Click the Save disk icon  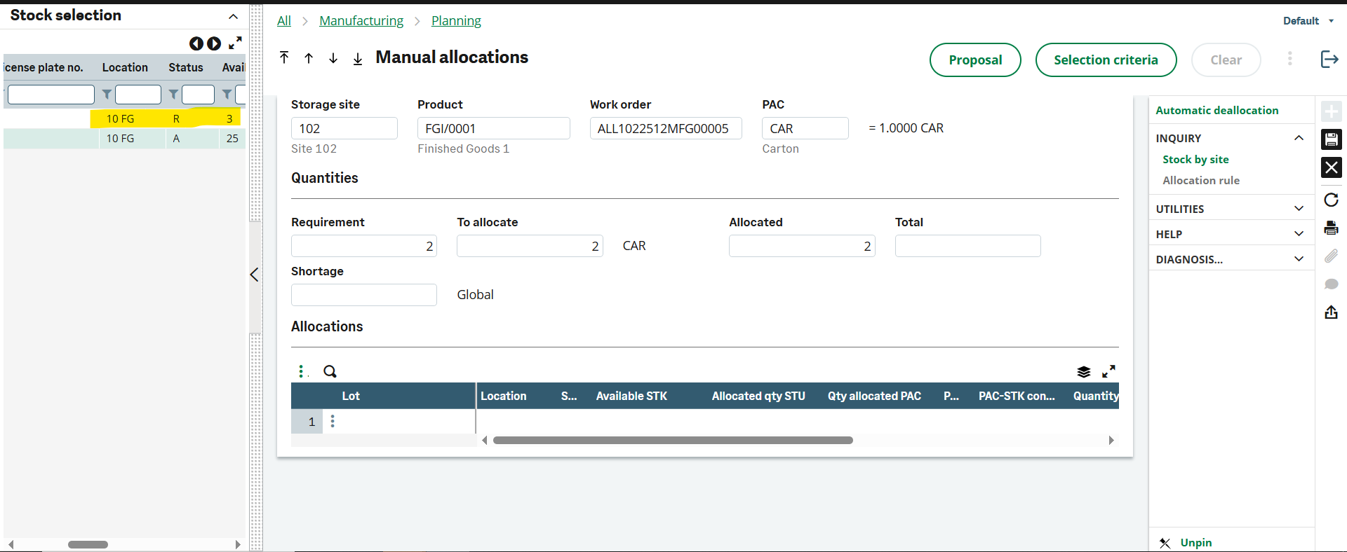pyautogui.click(x=1331, y=139)
